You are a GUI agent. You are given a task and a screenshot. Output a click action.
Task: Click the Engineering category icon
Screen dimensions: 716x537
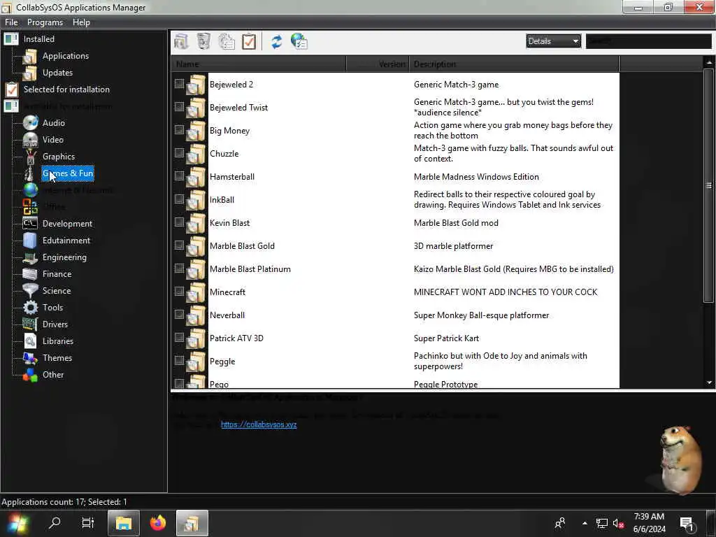[30, 257]
